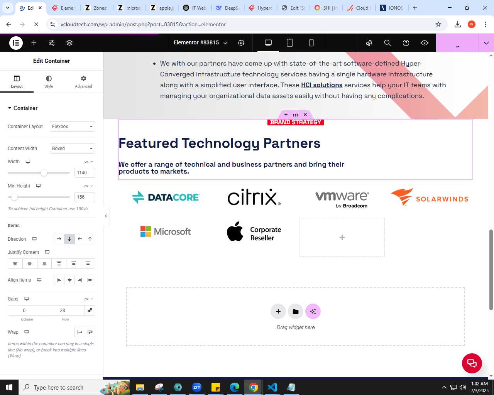The width and height of the screenshot is (494, 395).
Task: Select Align Items stretch option
Action: point(90,280)
